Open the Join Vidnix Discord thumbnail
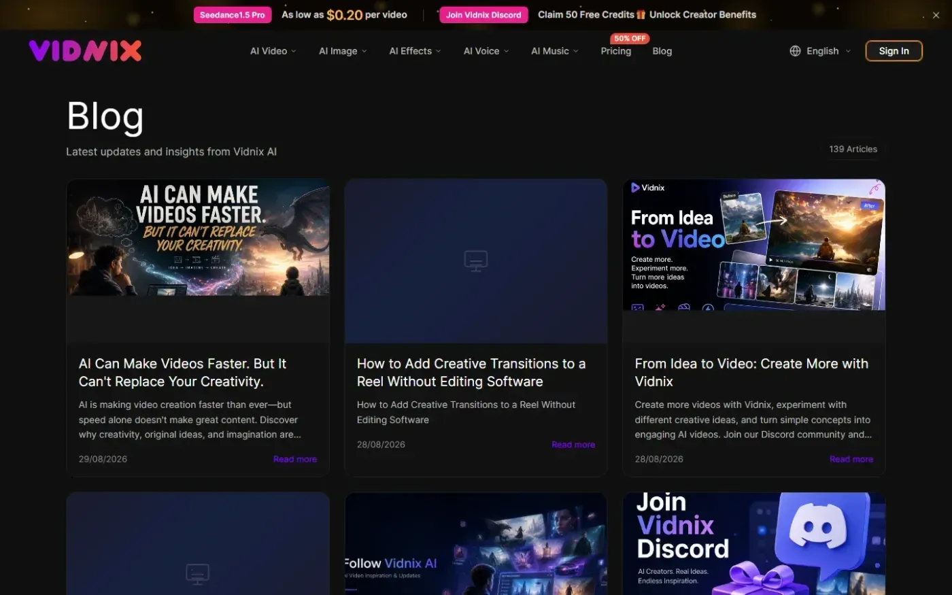 [x=754, y=544]
